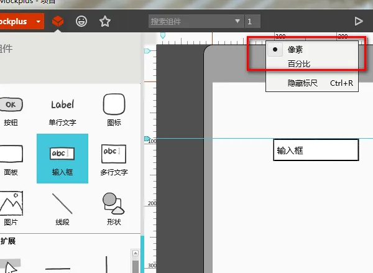Select the 图标 component

click(114, 109)
